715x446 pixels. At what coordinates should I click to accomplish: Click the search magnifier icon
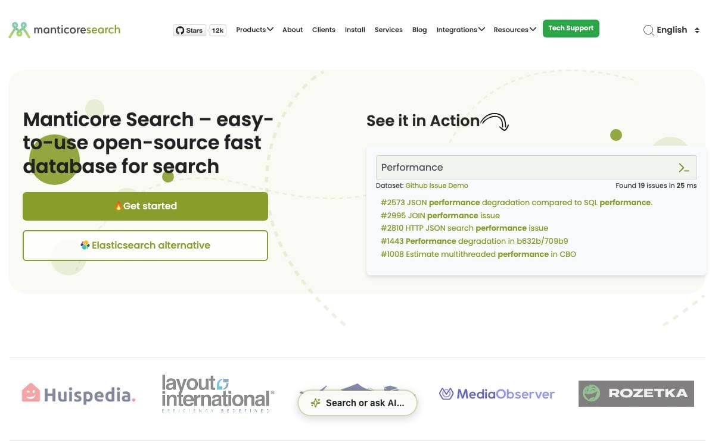[x=648, y=30]
